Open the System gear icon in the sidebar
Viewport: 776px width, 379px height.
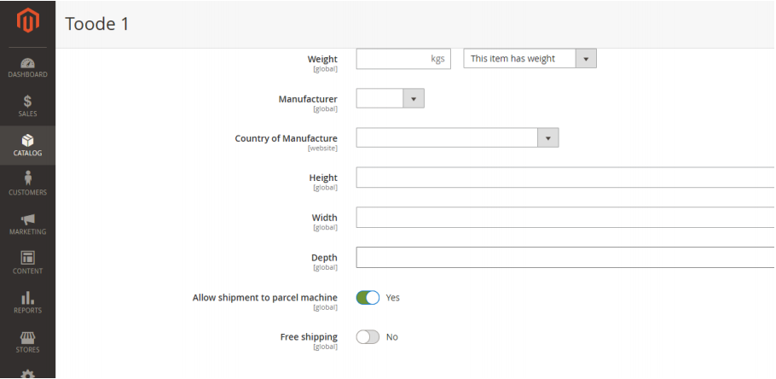coord(27,372)
